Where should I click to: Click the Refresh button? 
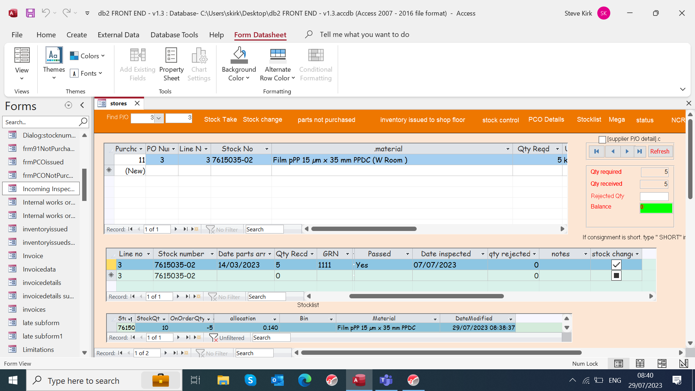tap(660, 151)
